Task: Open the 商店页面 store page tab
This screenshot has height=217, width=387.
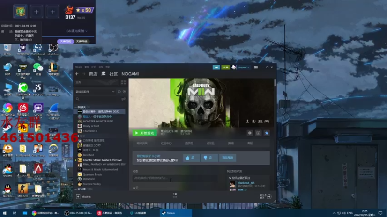Action: pos(142,143)
